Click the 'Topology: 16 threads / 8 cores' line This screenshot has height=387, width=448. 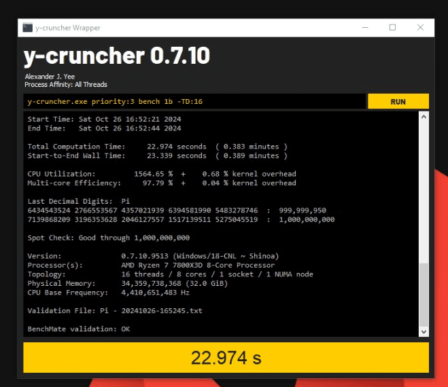[x=170, y=274]
